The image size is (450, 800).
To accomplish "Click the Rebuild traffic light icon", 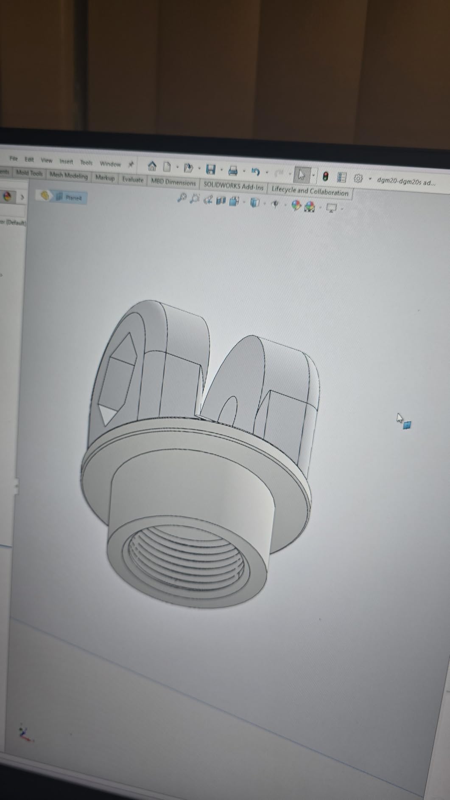I will point(325,176).
